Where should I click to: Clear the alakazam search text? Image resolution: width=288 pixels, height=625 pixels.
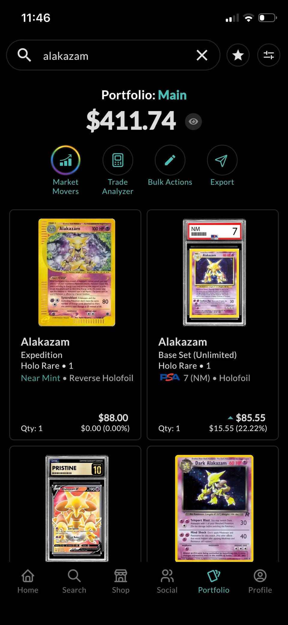pyautogui.click(x=202, y=55)
